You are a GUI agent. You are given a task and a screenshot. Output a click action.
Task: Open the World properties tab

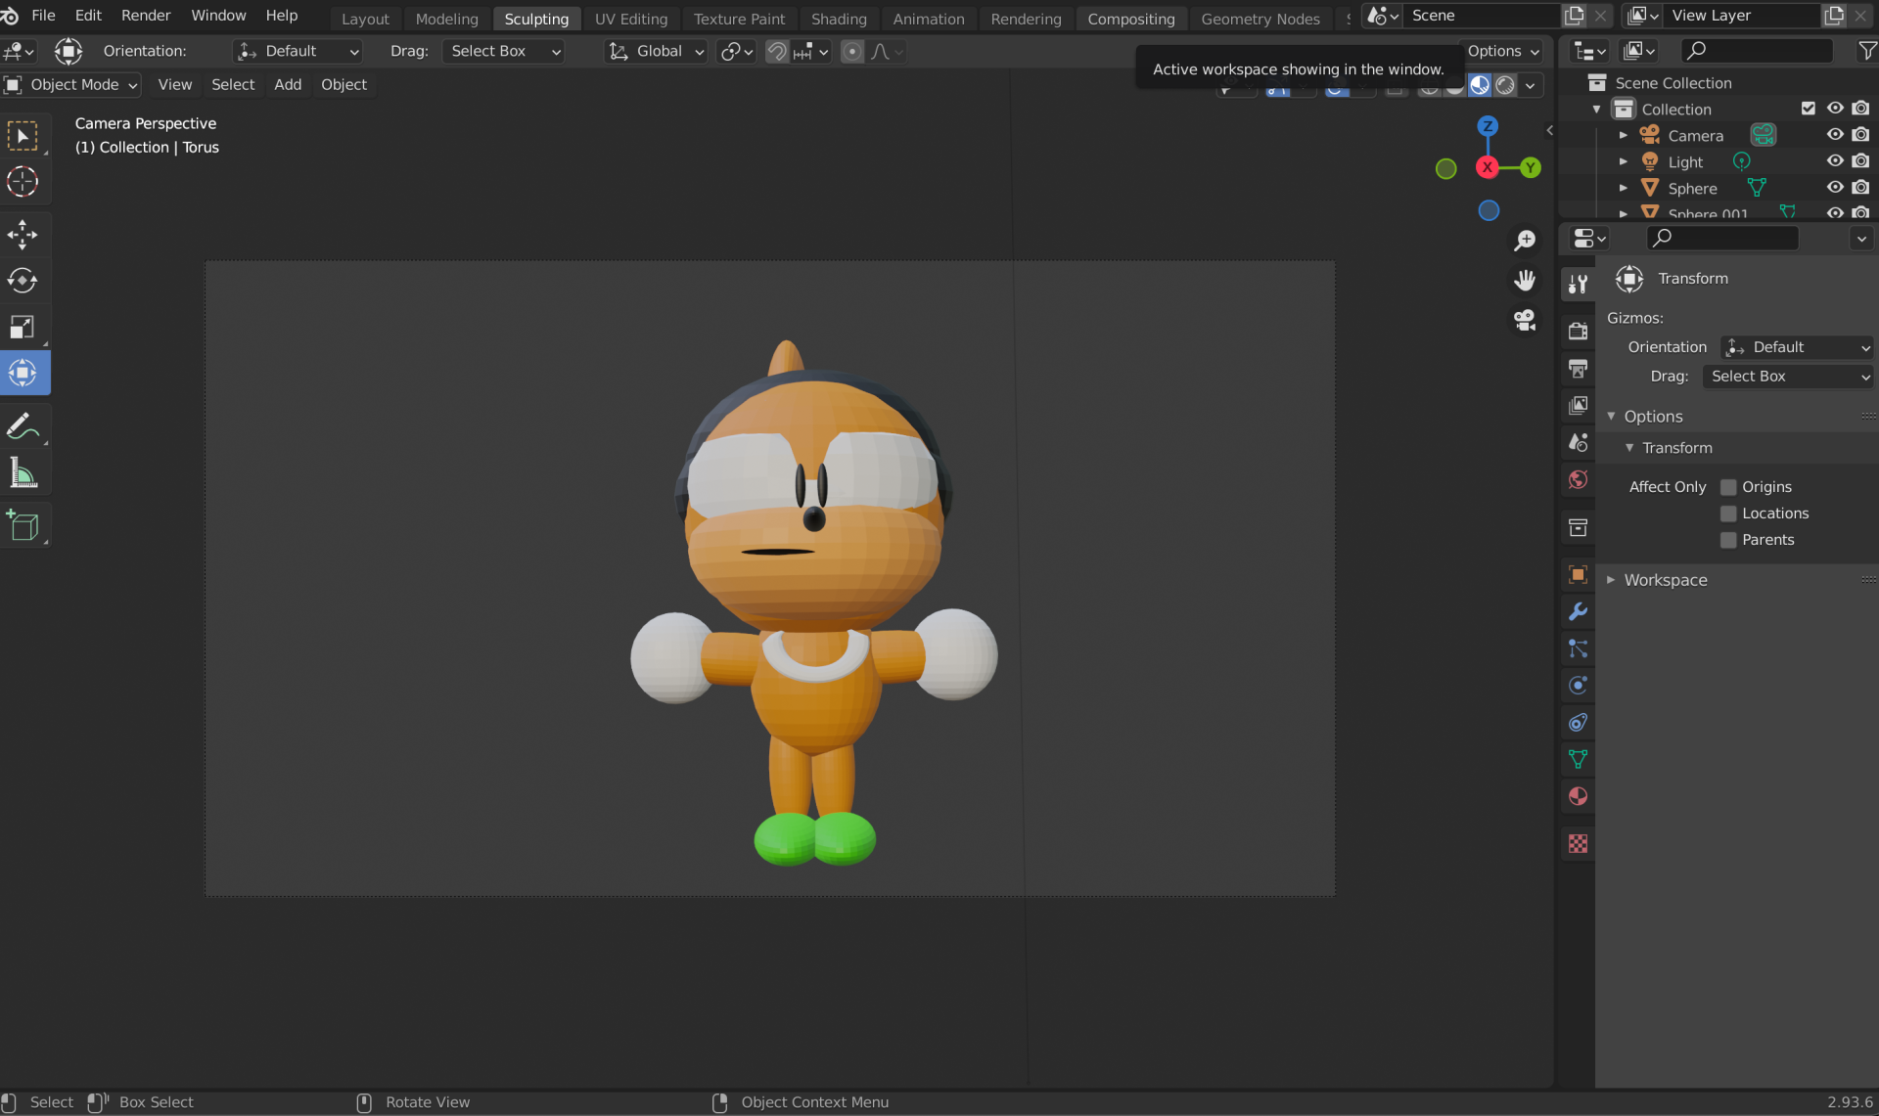point(1578,479)
